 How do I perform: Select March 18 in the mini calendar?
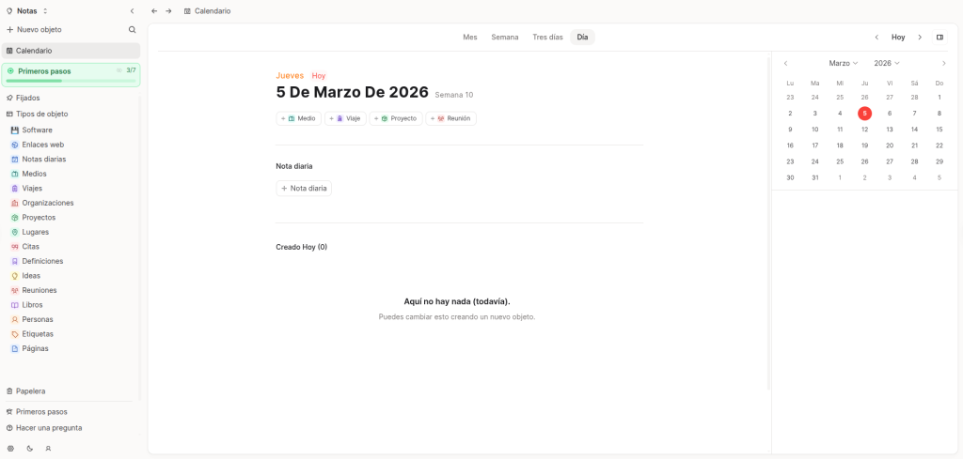840,145
